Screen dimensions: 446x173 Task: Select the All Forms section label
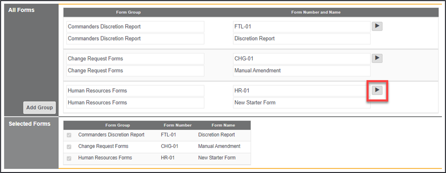click(21, 10)
